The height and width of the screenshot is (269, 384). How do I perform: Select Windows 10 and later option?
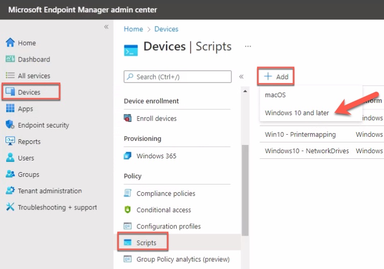point(297,113)
